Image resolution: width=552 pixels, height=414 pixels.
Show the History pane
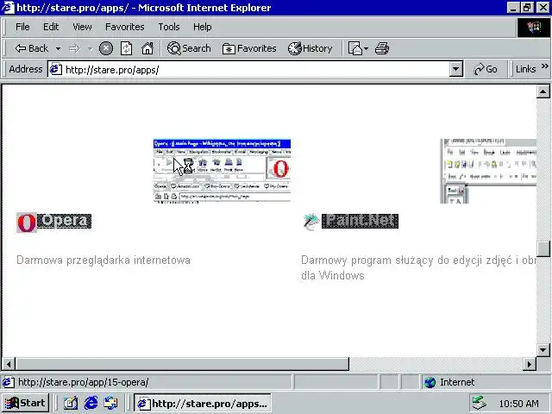[310, 48]
